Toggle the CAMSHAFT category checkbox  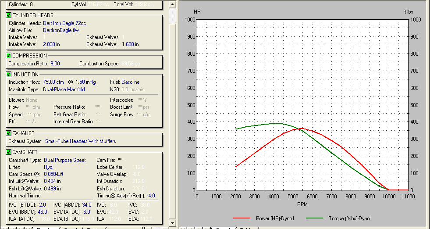(9, 152)
